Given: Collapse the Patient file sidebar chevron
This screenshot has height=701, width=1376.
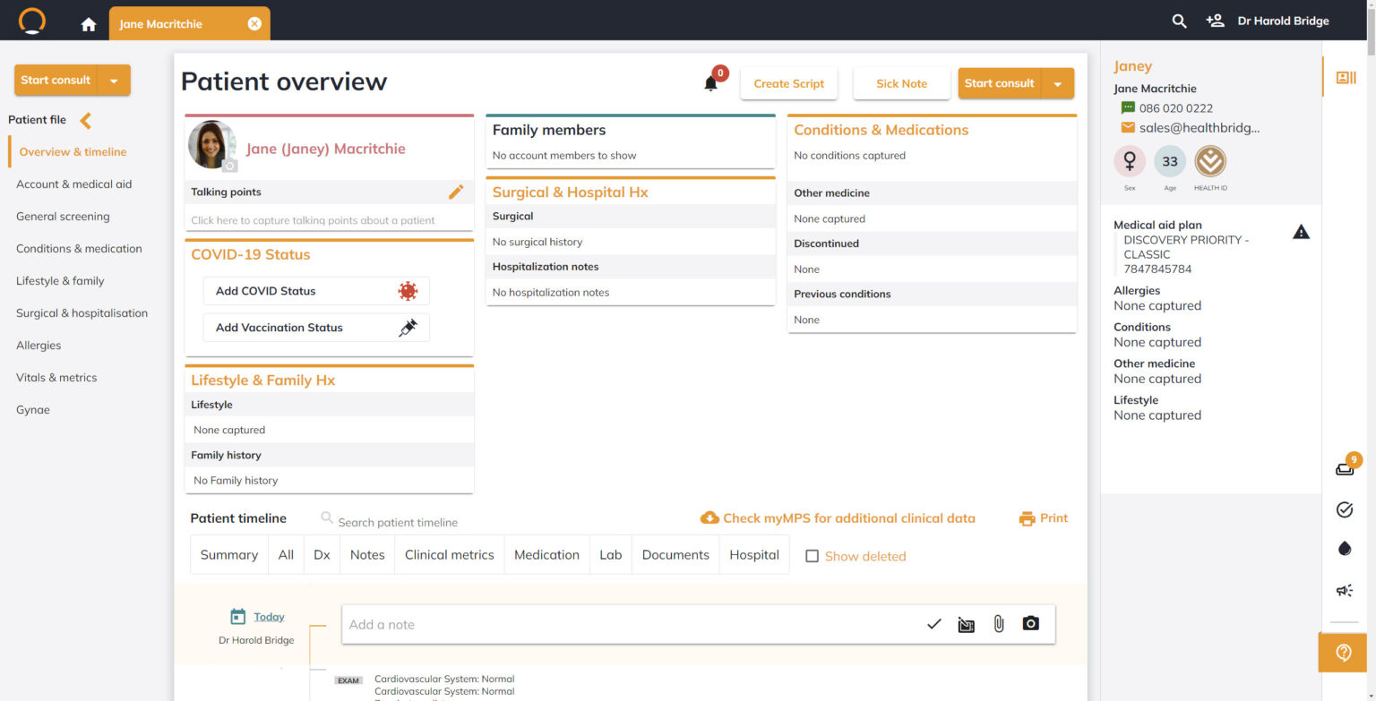Looking at the screenshot, I should (87, 118).
